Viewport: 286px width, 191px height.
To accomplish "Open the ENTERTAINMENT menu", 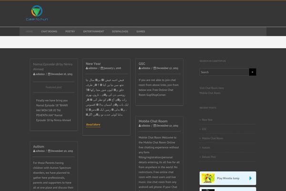I will [93, 32].
